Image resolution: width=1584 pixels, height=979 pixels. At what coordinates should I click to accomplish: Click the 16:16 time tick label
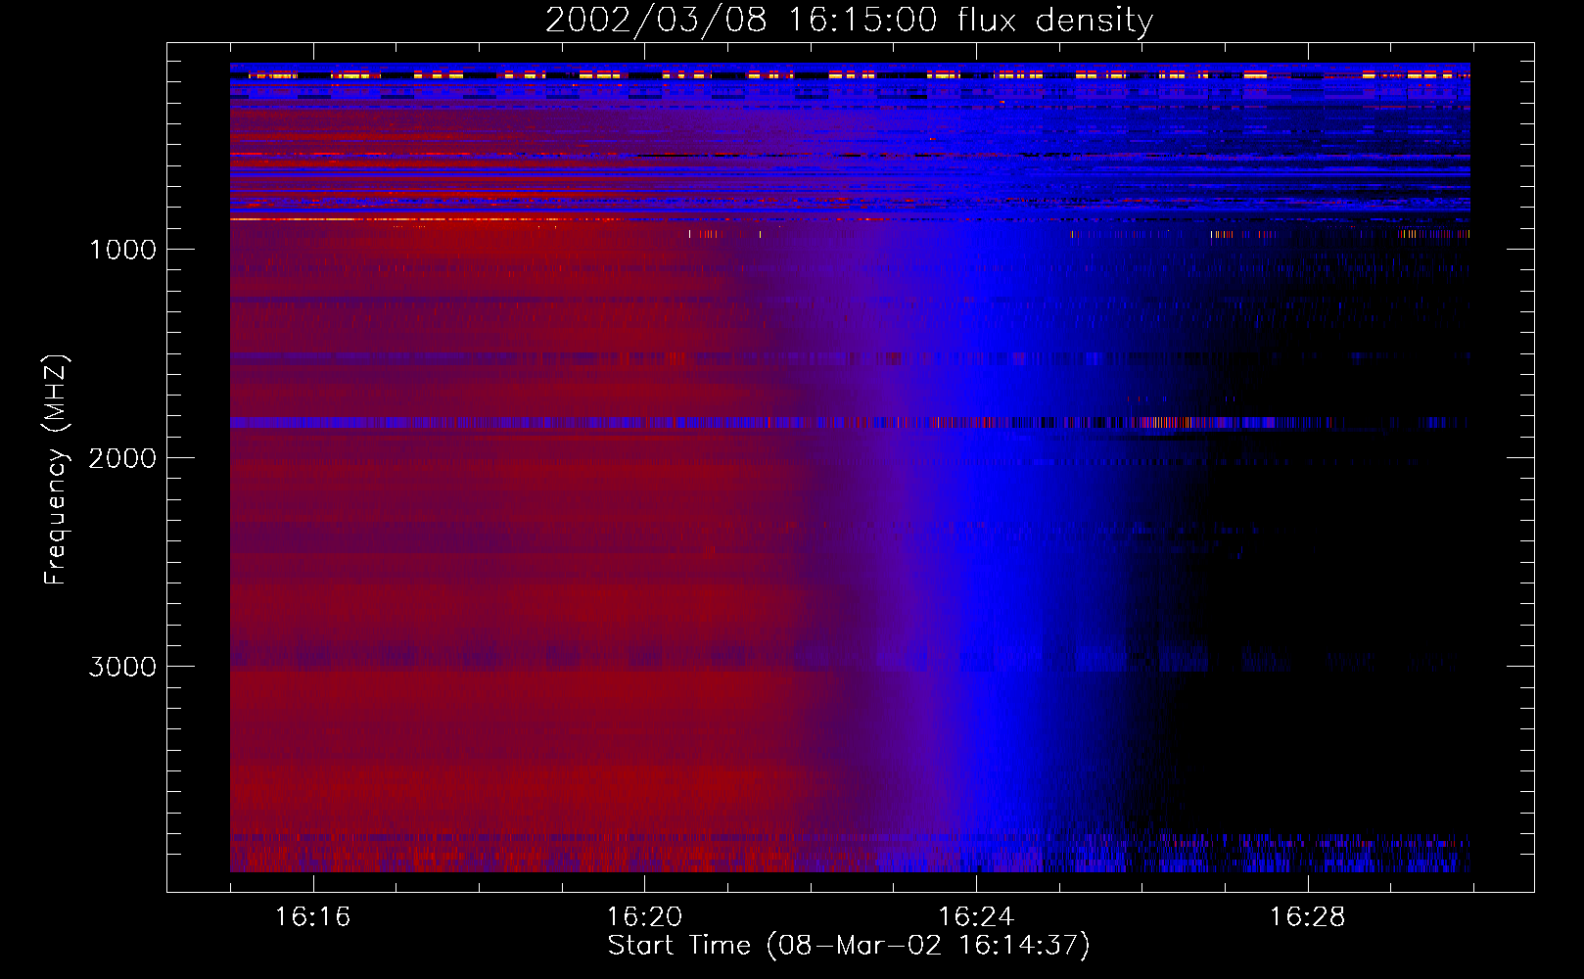click(x=312, y=917)
